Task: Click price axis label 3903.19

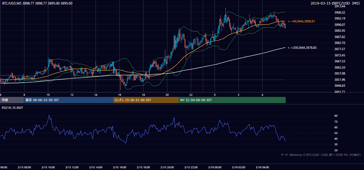Action: 340,18
